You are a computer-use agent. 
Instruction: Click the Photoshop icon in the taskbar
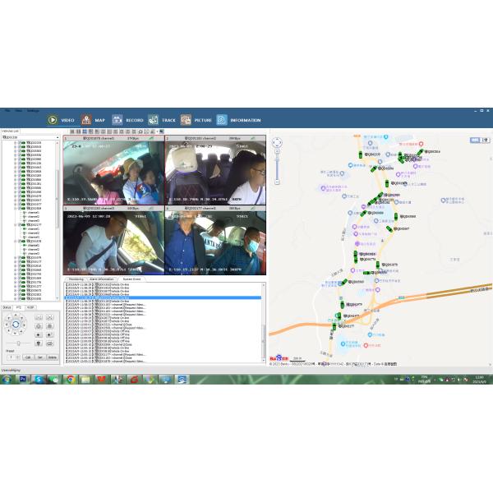click(x=24, y=379)
